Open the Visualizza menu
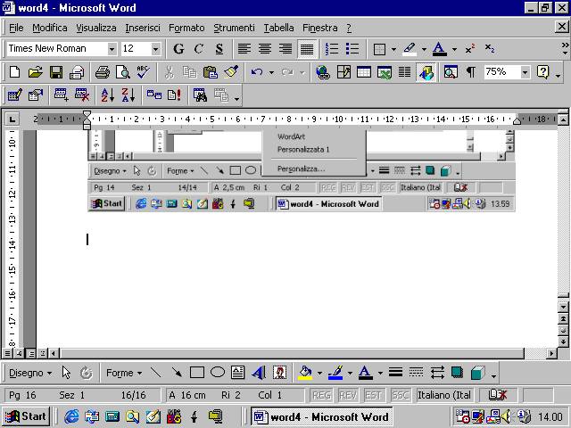The width and height of the screenshot is (571, 428). click(96, 28)
